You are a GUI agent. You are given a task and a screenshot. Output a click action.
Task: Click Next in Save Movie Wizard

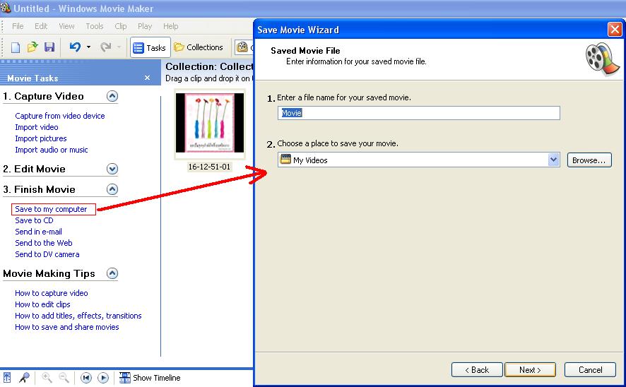pos(530,370)
